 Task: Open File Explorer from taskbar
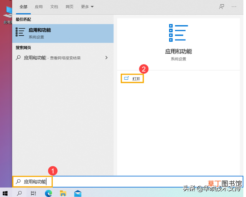point(63,193)
